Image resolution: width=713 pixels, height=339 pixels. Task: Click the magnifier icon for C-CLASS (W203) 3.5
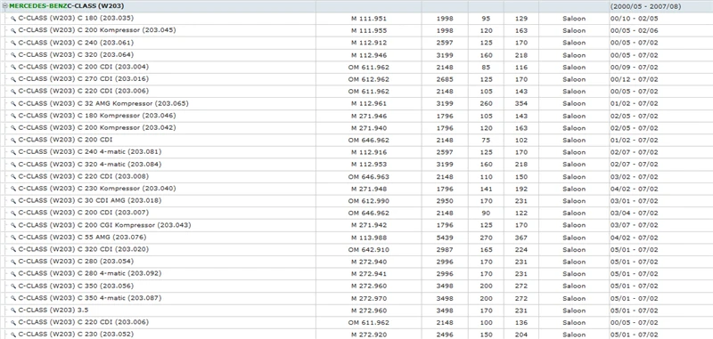(x=13, y=311)
